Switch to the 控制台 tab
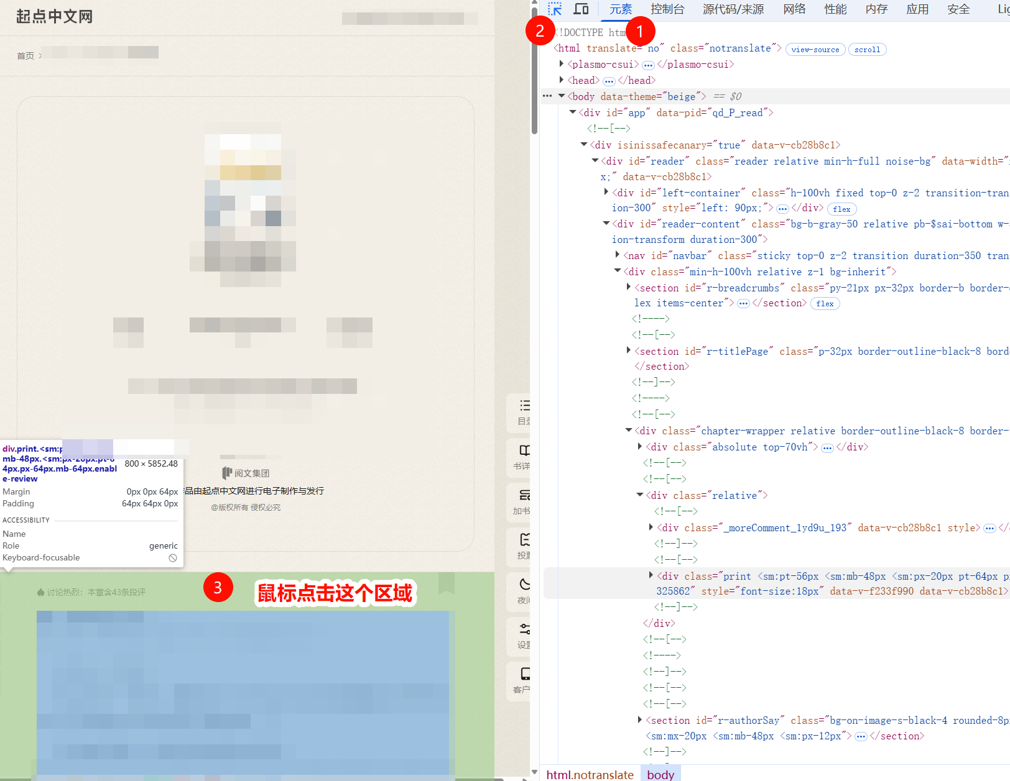Screen dimensions: 1010x781 667,9
